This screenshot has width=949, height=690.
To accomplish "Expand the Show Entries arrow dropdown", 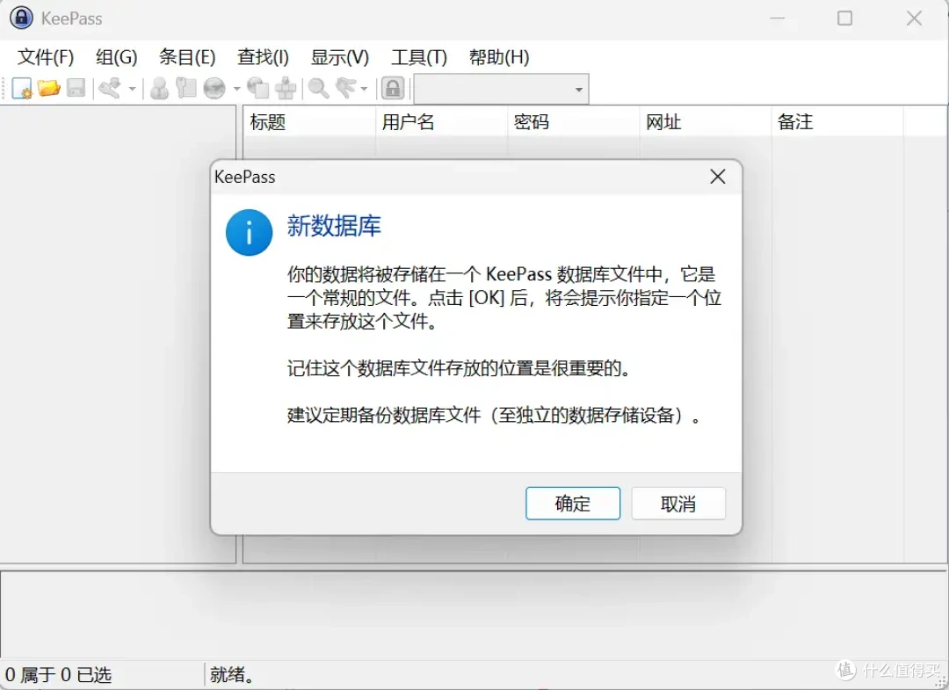I will click(x=364, y=89).
